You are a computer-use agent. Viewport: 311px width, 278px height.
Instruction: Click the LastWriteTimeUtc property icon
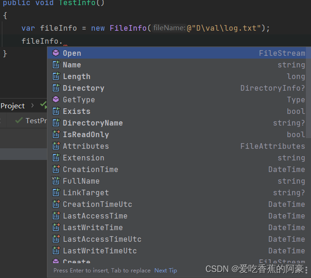point(56,250)
